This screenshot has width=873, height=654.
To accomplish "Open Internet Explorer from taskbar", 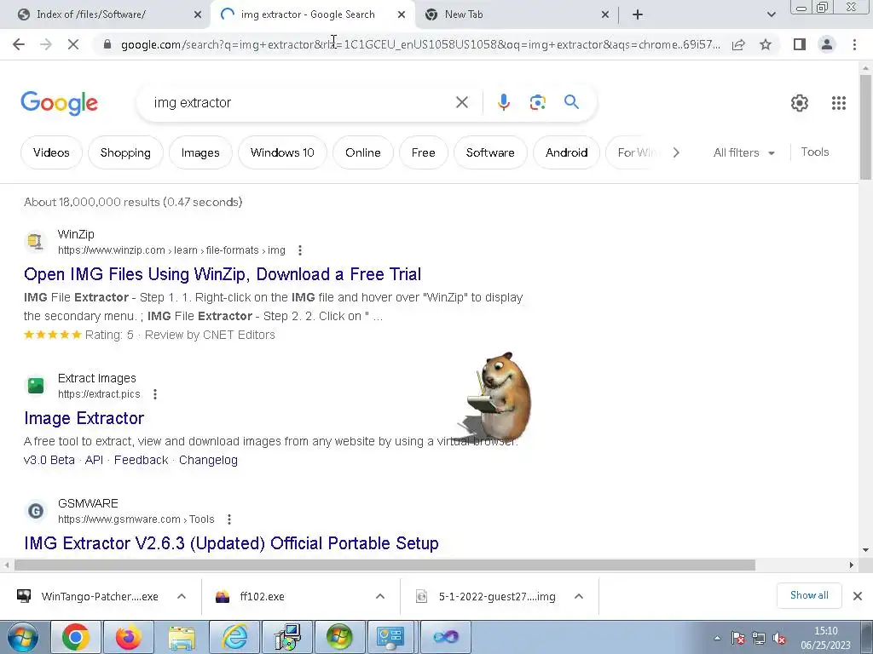I will 234,637.
